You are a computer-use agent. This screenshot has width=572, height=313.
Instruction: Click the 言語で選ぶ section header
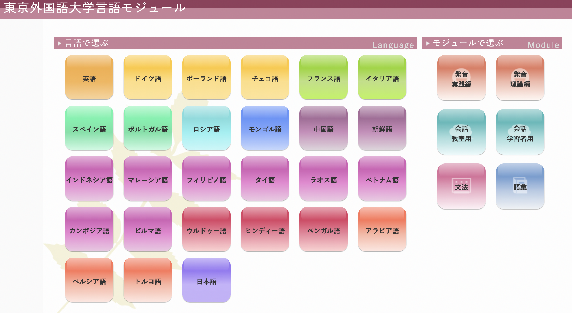coord(236,43)
